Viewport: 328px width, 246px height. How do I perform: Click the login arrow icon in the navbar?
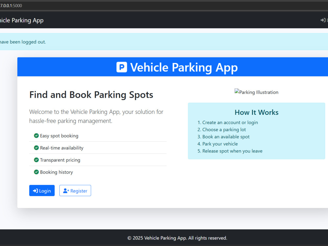pos(323,20)
